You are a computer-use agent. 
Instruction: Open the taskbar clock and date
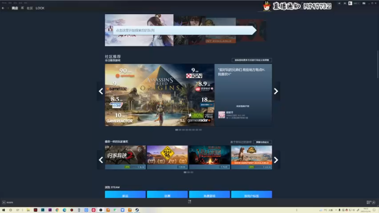tap(366, 210)
